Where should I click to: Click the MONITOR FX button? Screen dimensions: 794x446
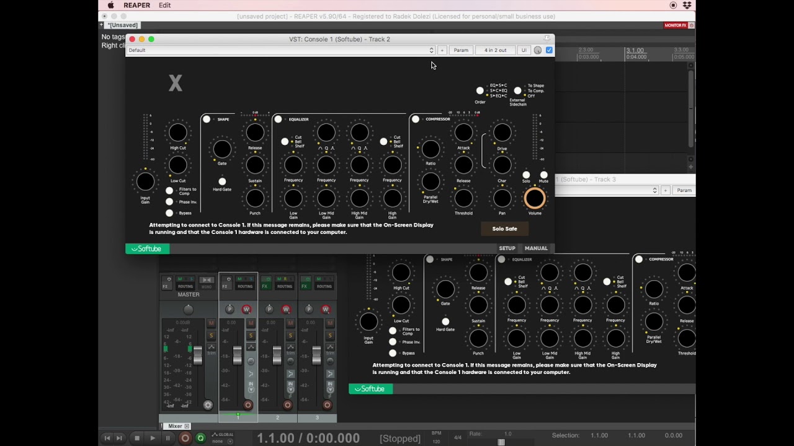tap(676, 25)
